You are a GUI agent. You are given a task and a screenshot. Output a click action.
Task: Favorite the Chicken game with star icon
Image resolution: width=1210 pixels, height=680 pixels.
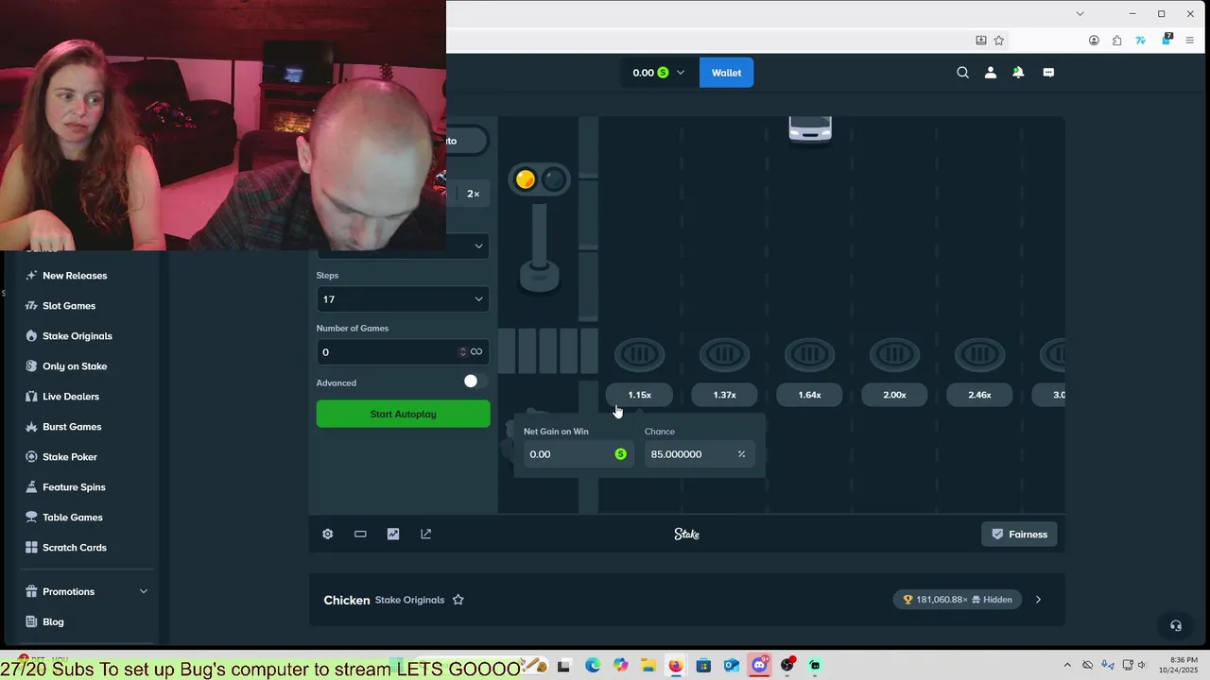click(x=458, y=600)
